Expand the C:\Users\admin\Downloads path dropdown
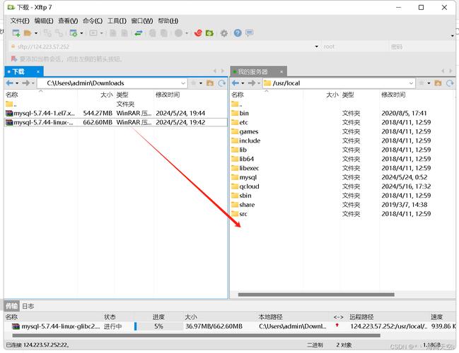The image size is (459, 353). tap(183, 83)
